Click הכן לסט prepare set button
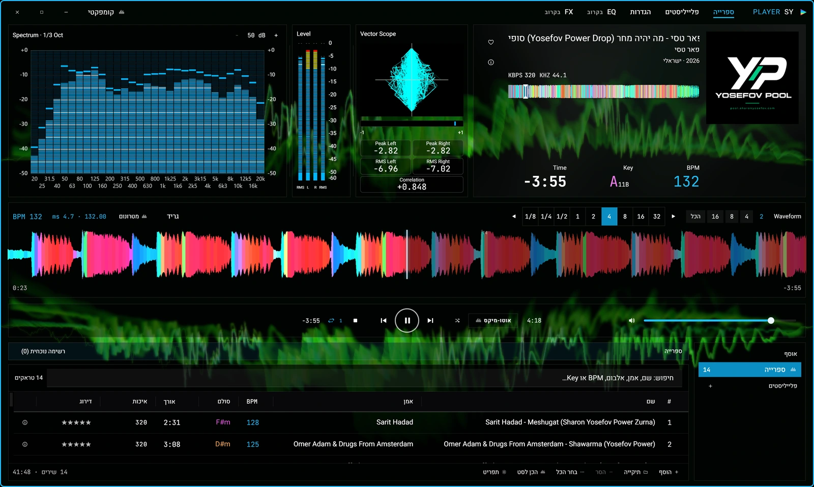 coord(531,472)
